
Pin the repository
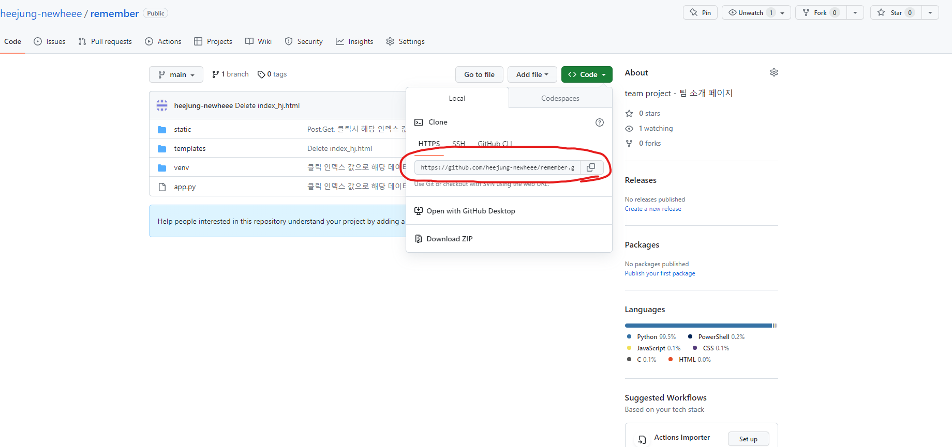(700, 12)
